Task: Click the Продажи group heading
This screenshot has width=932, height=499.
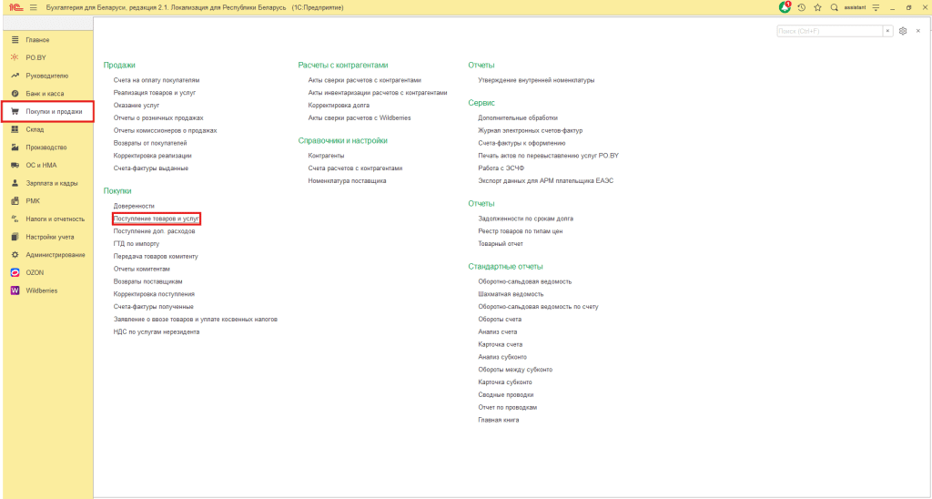Action: click(x=119, y=66)
